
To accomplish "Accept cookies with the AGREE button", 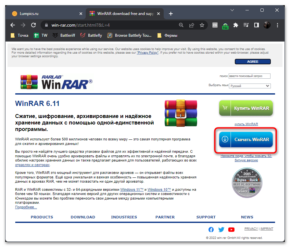I will click(x=253, y=62).
